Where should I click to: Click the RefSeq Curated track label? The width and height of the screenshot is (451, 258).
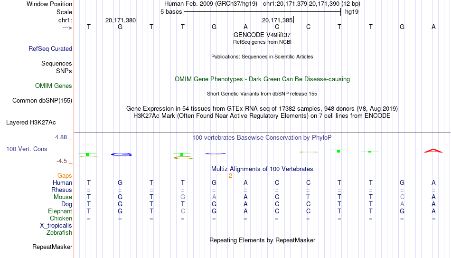click(50, 48)
